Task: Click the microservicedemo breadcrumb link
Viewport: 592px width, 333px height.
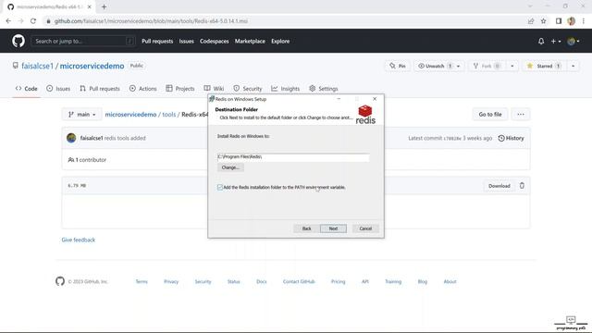Action: pos(130,114)
